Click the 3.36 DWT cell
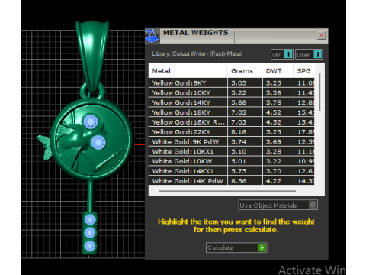Viewport: 366px width, 275px height. click(x=278, y=92)
